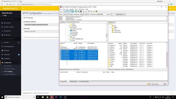Open the Site Manager dropdown arrow
This screenshot has width=176, height=99.
pos(63,12)
